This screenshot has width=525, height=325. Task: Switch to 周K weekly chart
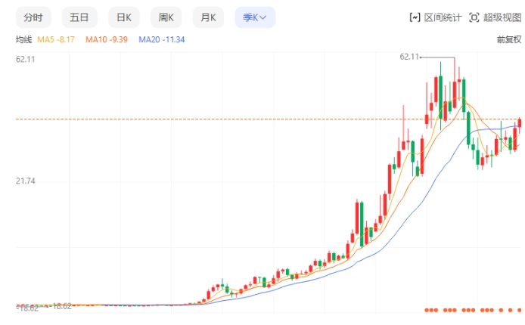coord(166,17)
